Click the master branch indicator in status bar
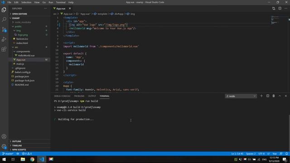Viewport: 290px width, 163px height. (8, 154)
